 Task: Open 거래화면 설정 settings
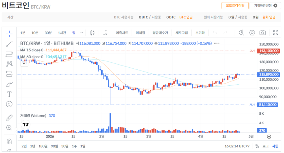[x=265, y=6]
